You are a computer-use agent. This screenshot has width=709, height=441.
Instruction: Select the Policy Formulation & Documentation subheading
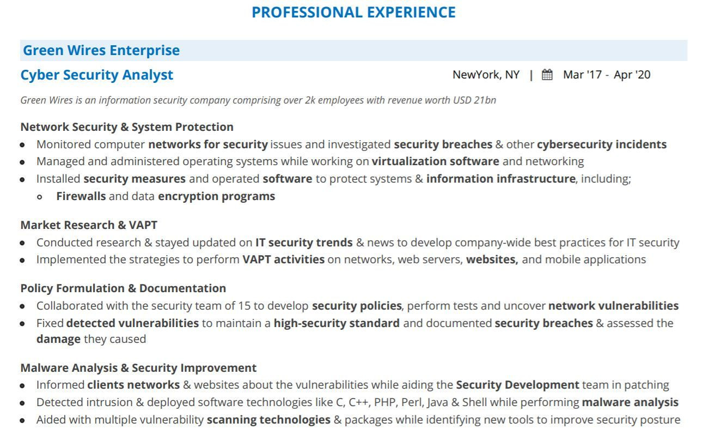(x=123, y=288)
